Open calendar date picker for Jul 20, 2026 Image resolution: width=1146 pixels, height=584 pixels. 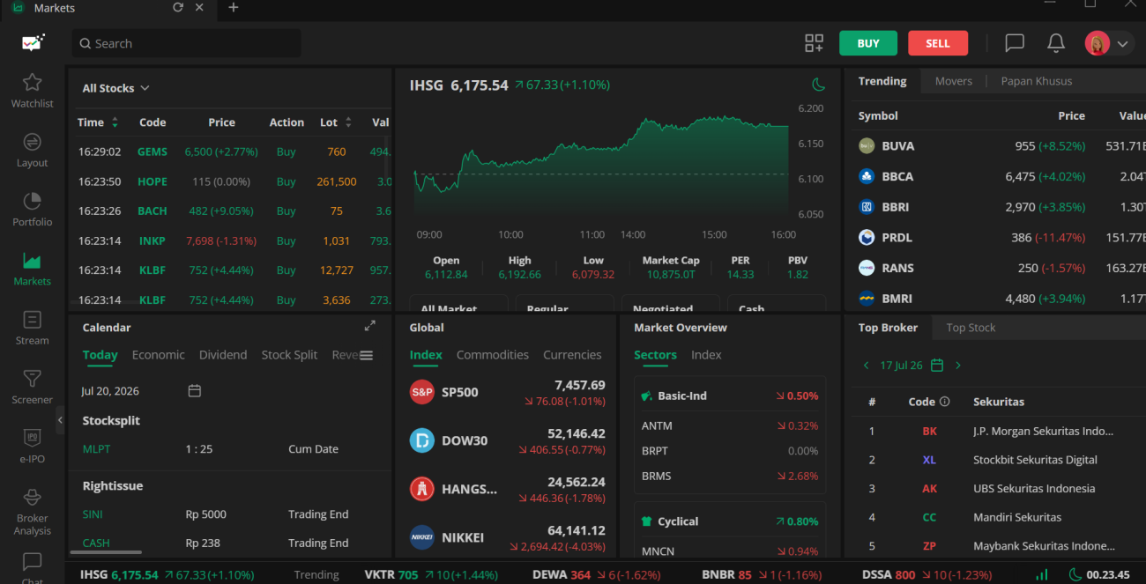click(x=195, y=390)
